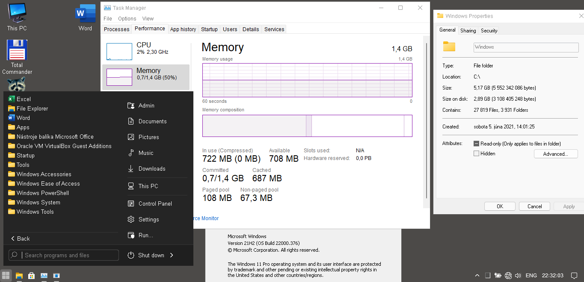
Task: Switch to the Services tab
Action: point(274,29)
